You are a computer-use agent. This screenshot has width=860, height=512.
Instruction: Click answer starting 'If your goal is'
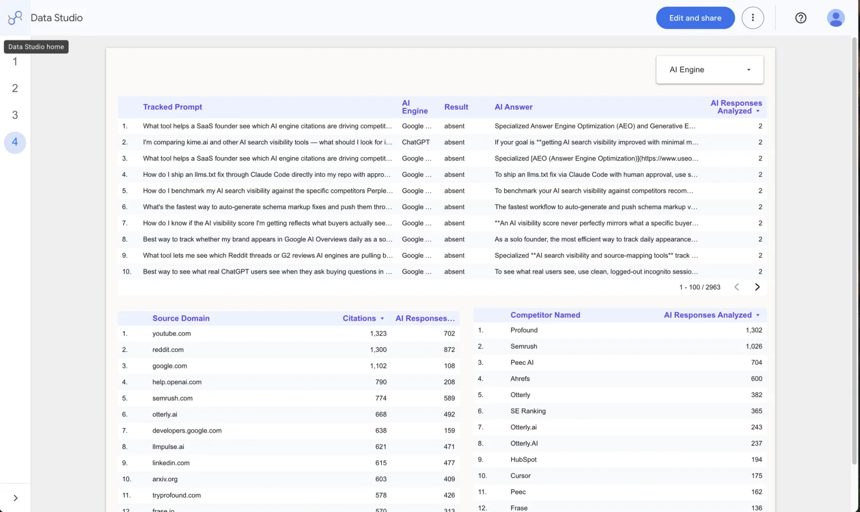tap(596, 142)
